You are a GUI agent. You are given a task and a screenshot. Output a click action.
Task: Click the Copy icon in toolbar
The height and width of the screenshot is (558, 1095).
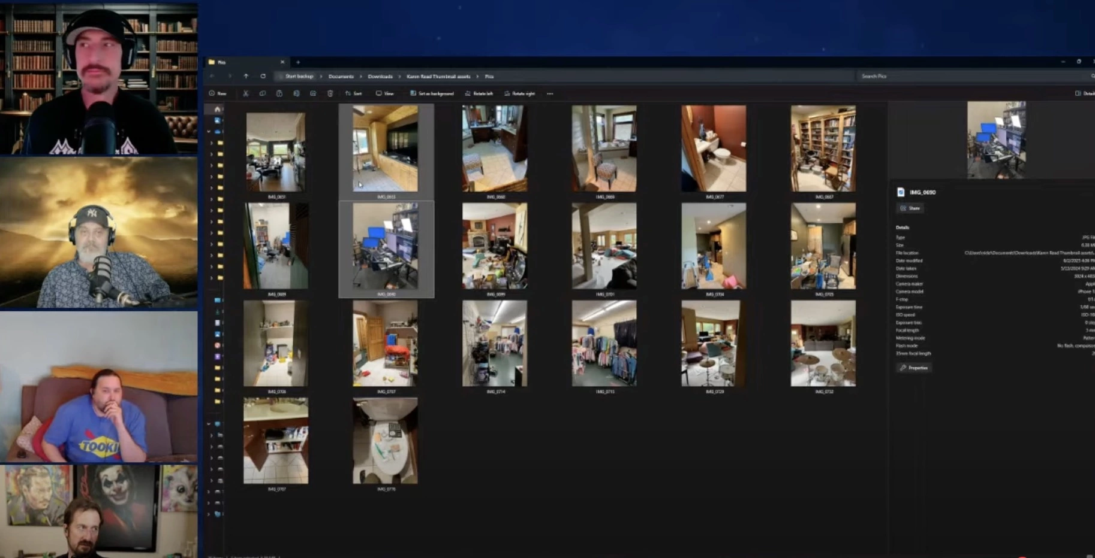[262, 93]
